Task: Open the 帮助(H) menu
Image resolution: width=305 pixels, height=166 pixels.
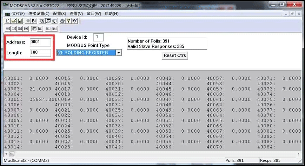Action: pos(111,14)
